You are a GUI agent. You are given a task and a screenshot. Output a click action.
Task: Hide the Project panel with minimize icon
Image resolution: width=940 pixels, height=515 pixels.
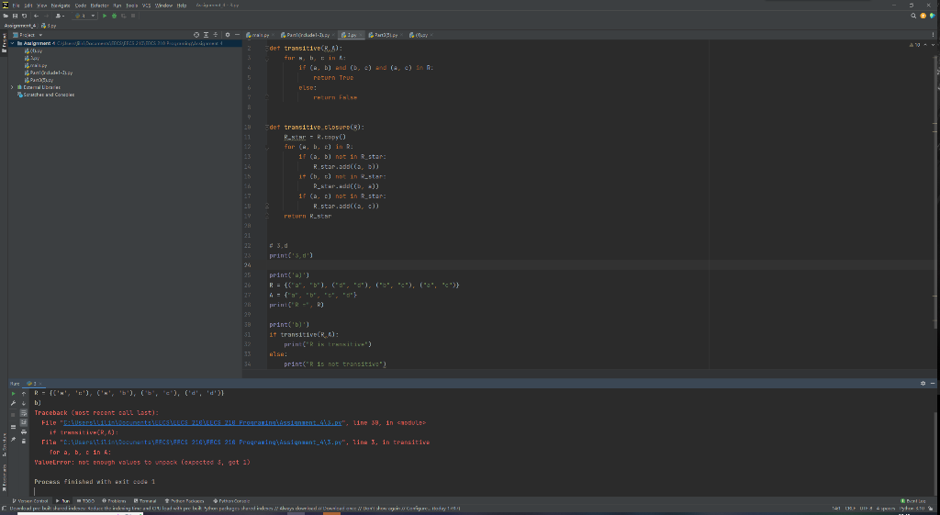[x=238, y=35]
